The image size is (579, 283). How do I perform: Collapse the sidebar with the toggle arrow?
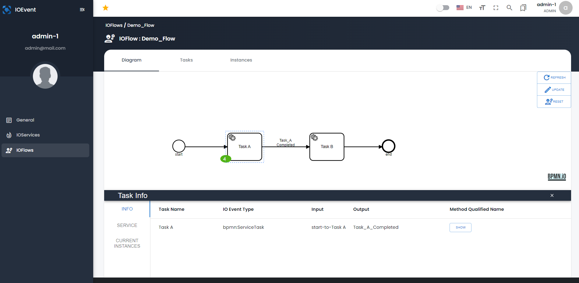pos(82,9)
